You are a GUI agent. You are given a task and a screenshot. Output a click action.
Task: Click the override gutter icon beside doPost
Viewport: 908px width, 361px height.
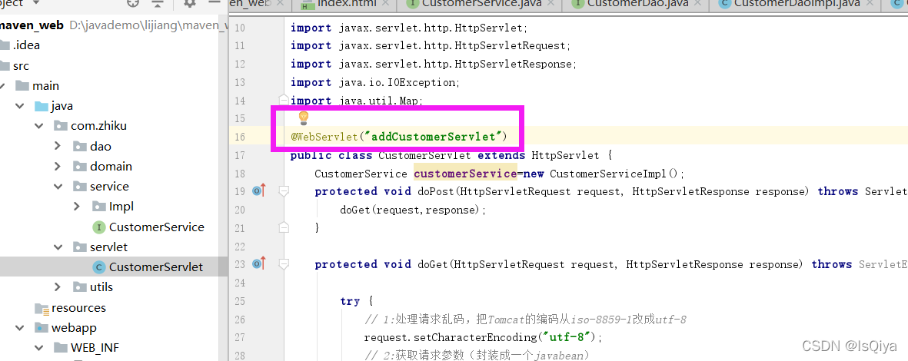(259, 191)
